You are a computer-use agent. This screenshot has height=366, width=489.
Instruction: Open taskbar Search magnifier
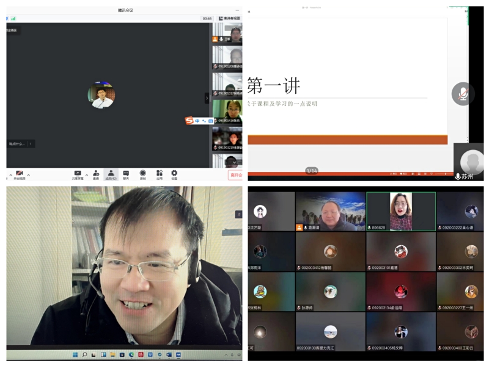click(84, 354)
